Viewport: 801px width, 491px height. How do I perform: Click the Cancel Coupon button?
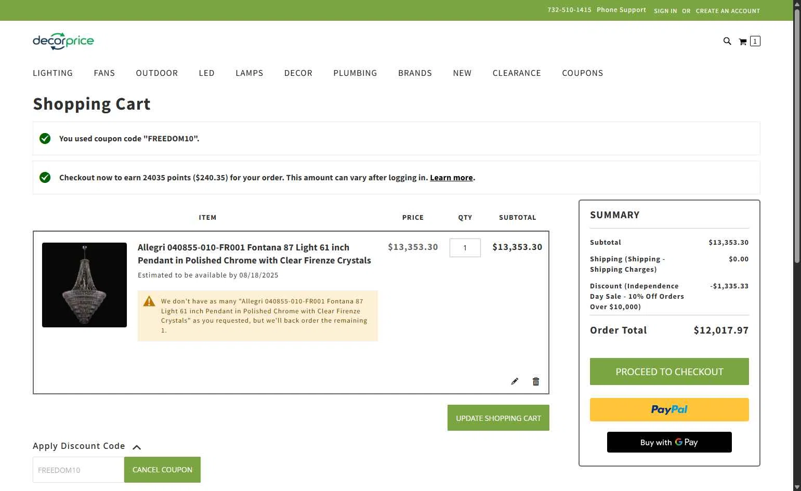(x=162, y=470)
